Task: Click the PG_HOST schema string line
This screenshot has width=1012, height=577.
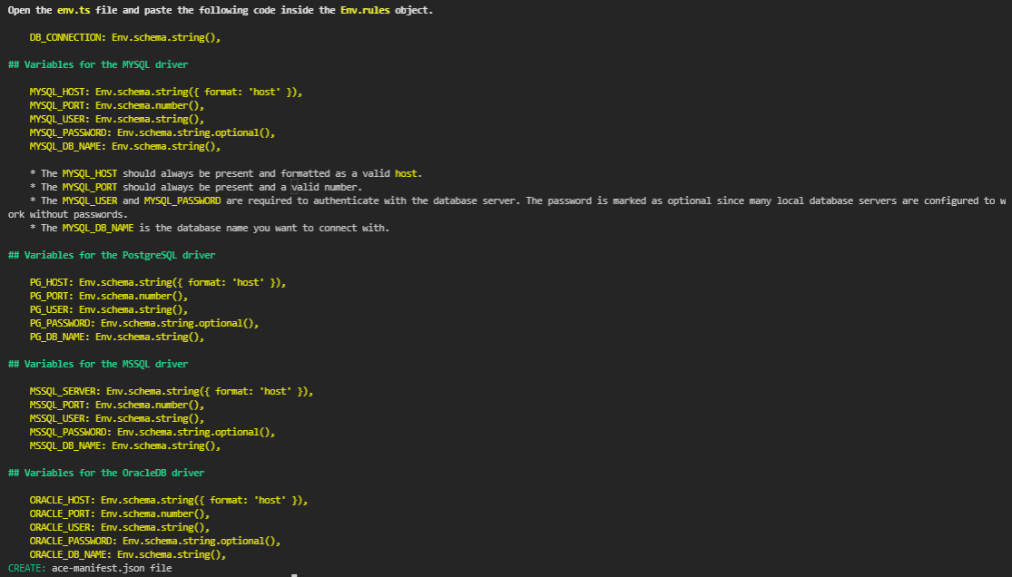Action: [158, 282]
